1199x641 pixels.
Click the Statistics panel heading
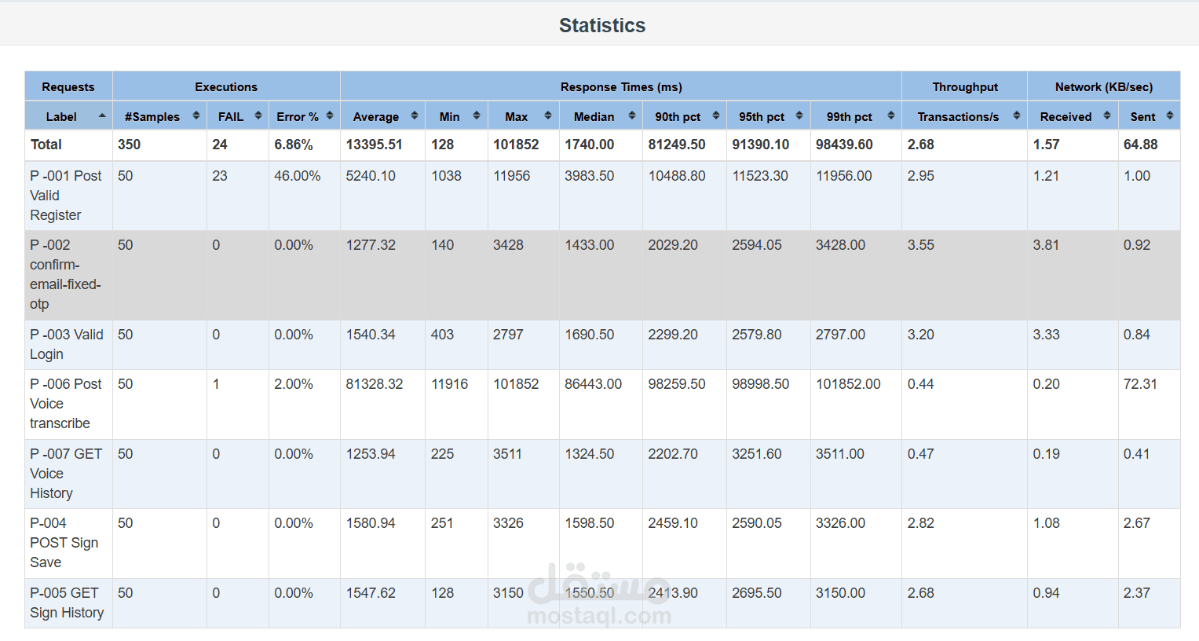[602, 25]
